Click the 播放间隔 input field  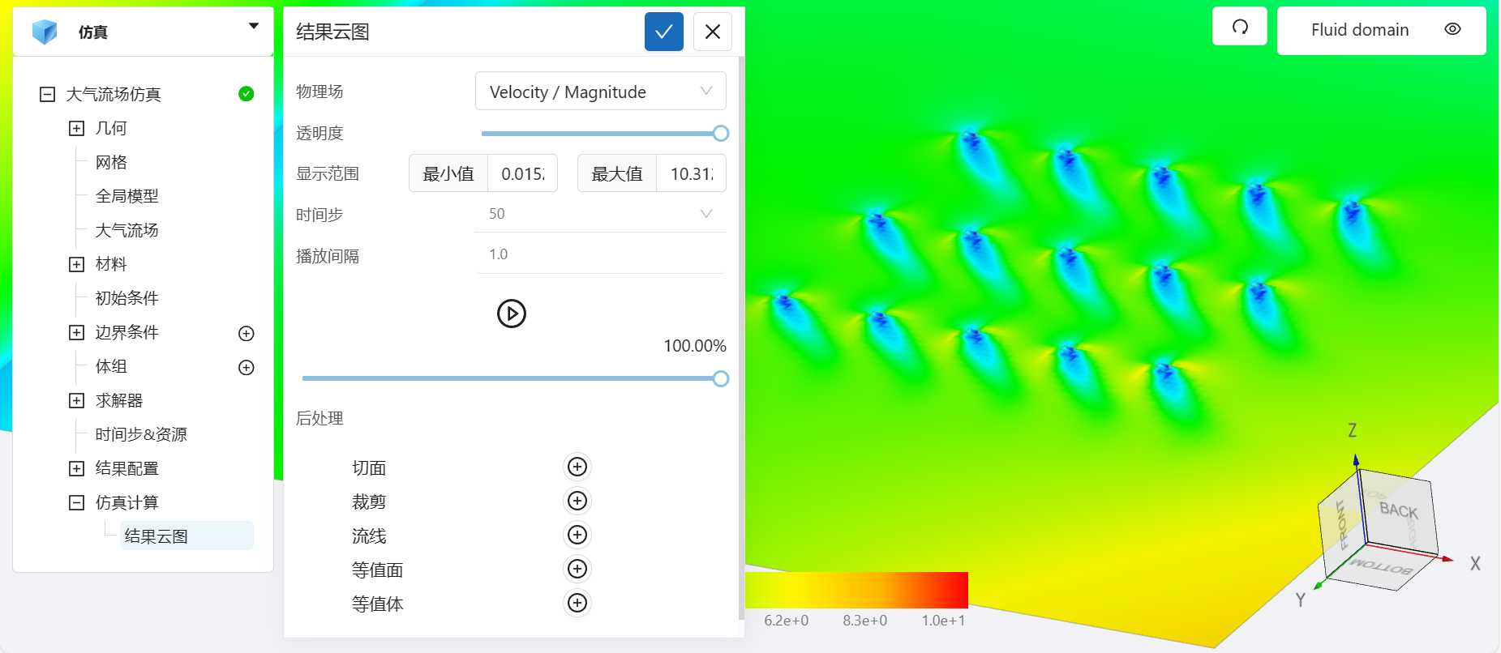[x=600, y=254]
